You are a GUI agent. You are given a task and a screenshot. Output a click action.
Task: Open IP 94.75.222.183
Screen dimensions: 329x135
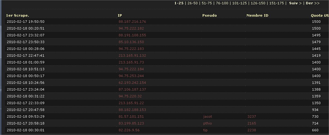131,49
